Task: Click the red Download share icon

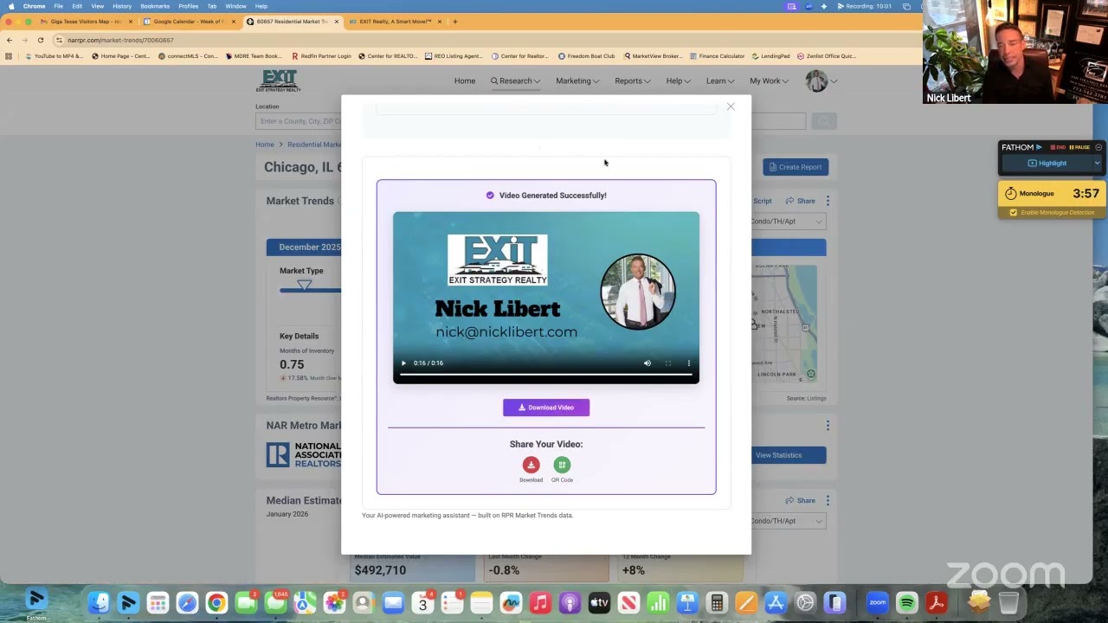Action: pyautogui.click(x=531, y=465)
